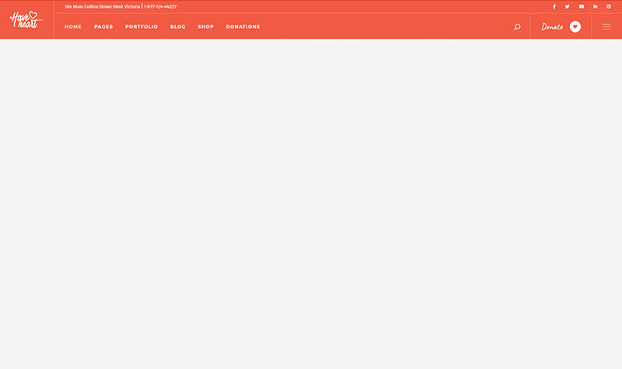This screenshot has height=369, width=622.
Task: Select the Home menu item
Action: pyautogui.click(x=73, y=27)
